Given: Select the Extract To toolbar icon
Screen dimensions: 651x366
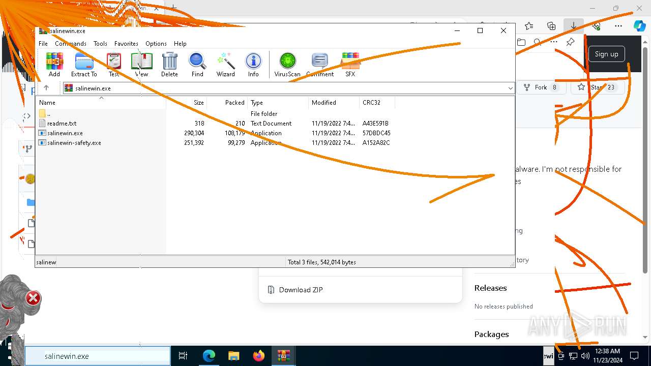Looking at the screenshot, I should (84, 65).
